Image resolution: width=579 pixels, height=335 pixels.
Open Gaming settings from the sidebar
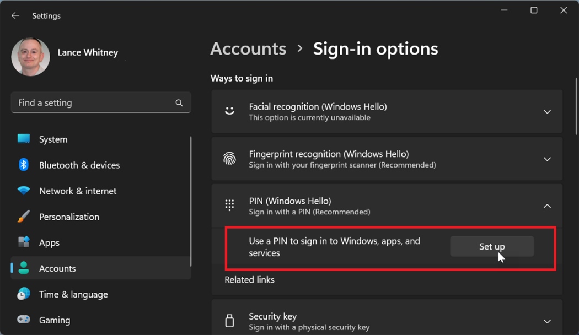click(x=54, y=320)
